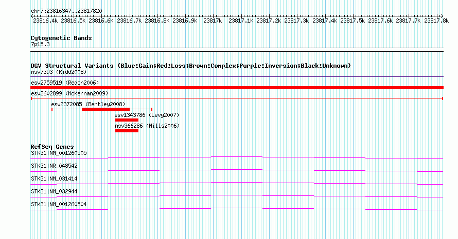This screenshot has width=458, height=239.
Task: Click the 23817.2k ruler tick label
Action: (x=269, y=21)
